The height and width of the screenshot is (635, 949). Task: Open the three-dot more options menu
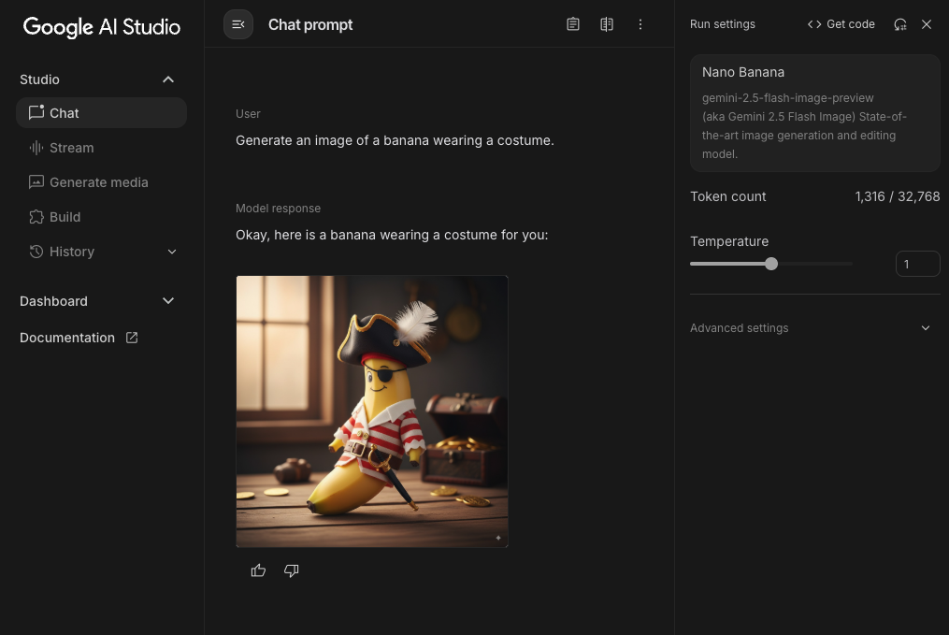tap(640, 24)
